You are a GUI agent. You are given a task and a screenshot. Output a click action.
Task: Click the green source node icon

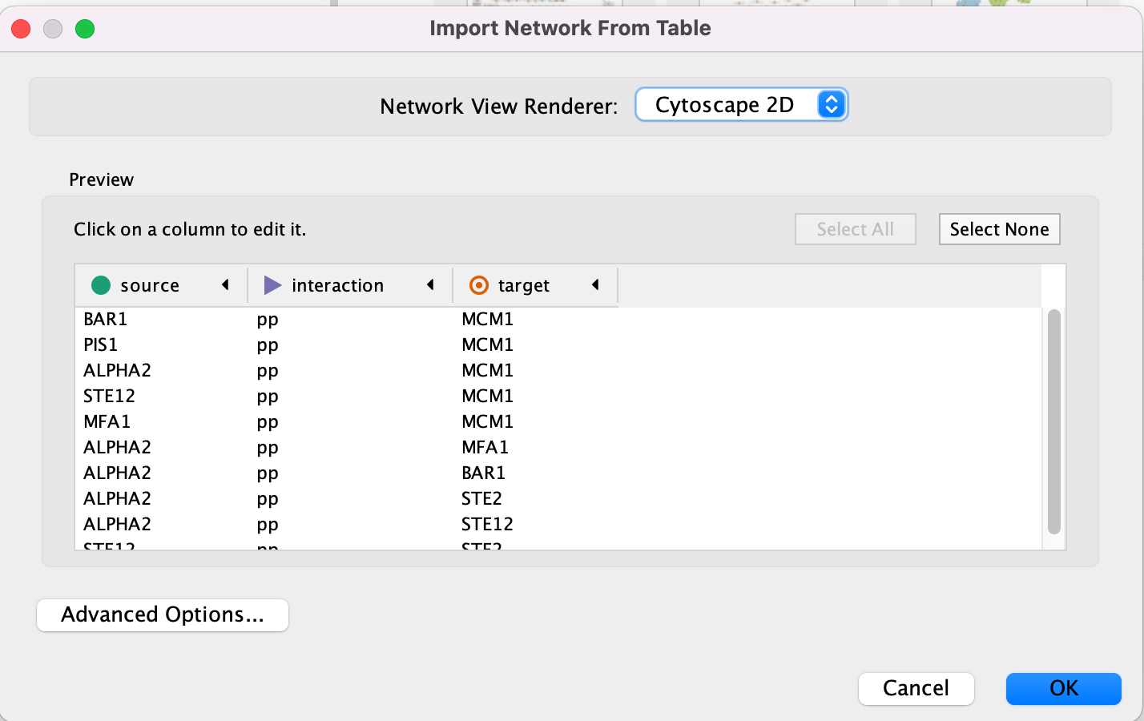point(101,285)
